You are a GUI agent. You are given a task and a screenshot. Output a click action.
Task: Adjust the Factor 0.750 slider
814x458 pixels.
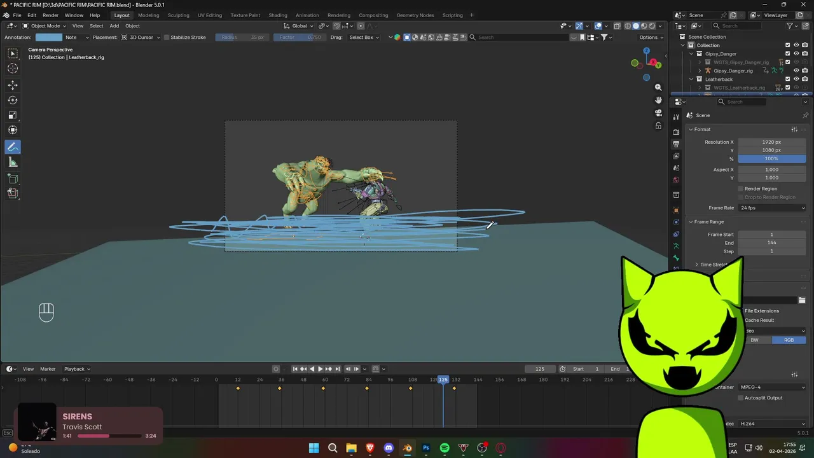coord(299,37)
